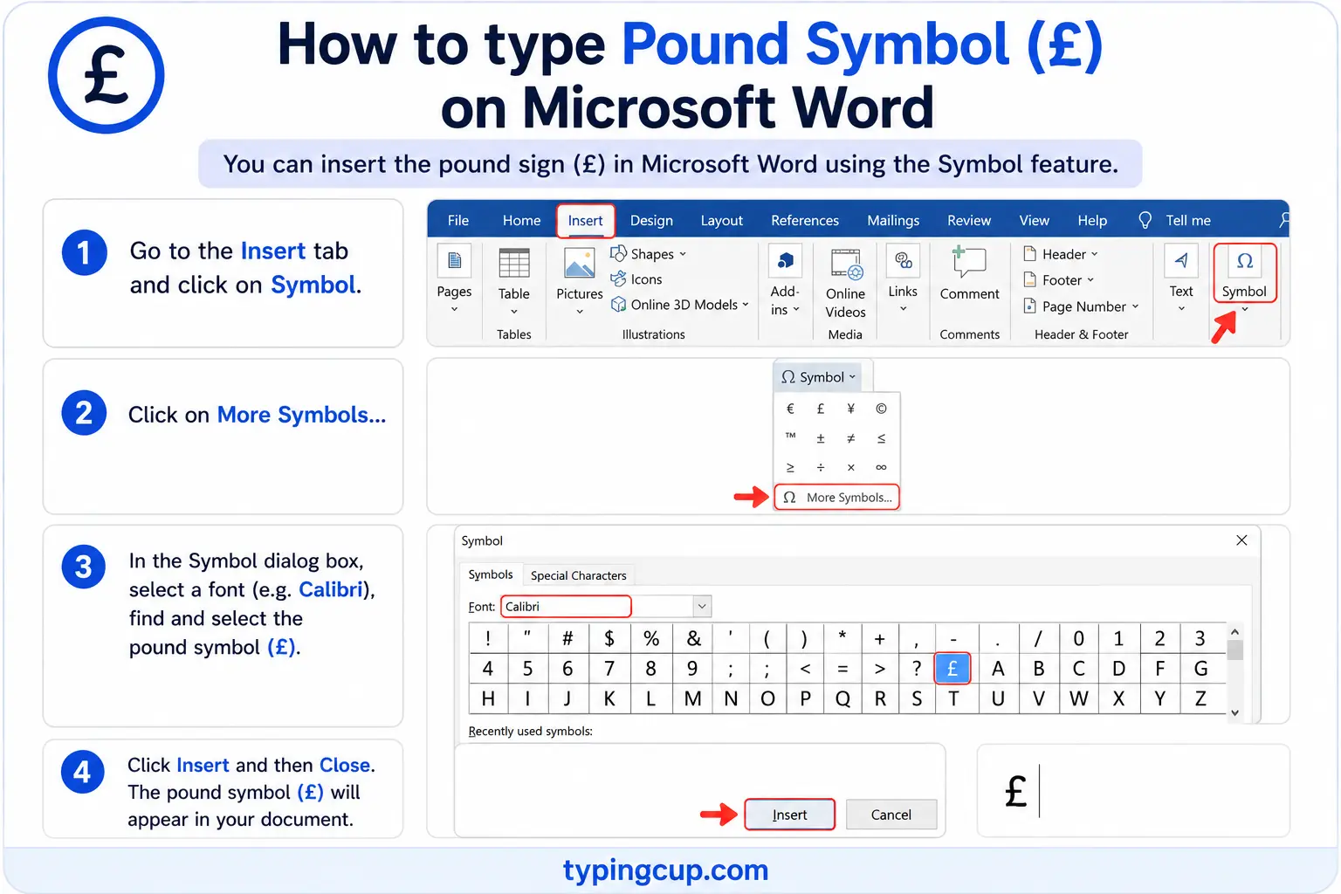Pick the pound sign in Symbol dropdown

coord(821,409)
